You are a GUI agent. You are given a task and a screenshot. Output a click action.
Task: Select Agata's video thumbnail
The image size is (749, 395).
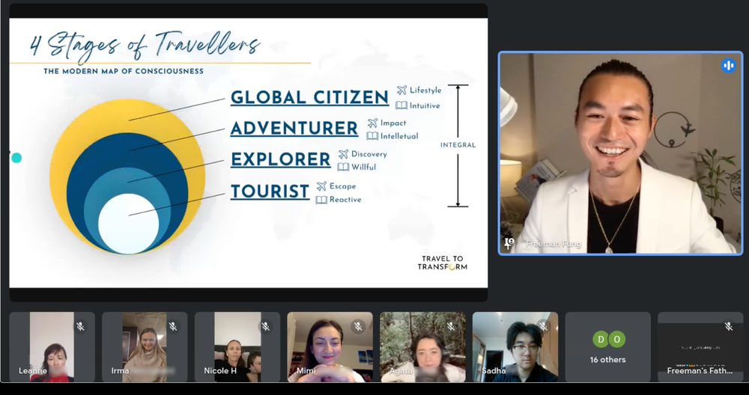pos(422,347)
